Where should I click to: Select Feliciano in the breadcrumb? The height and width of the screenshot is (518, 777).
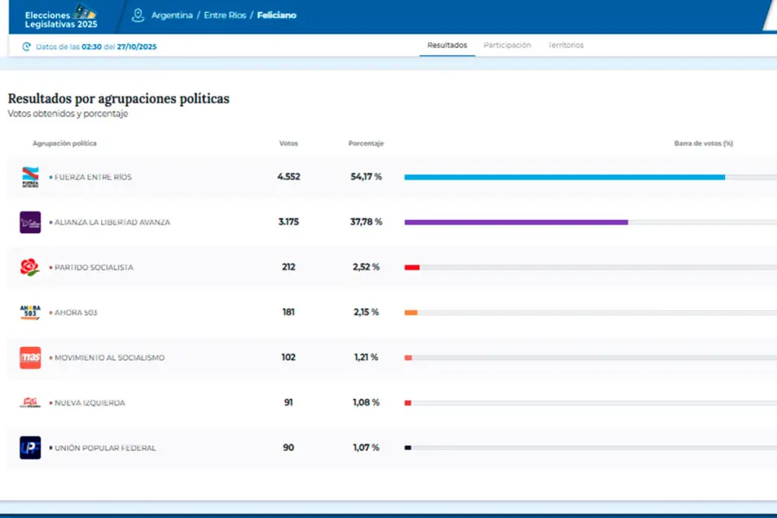[276, 16]
